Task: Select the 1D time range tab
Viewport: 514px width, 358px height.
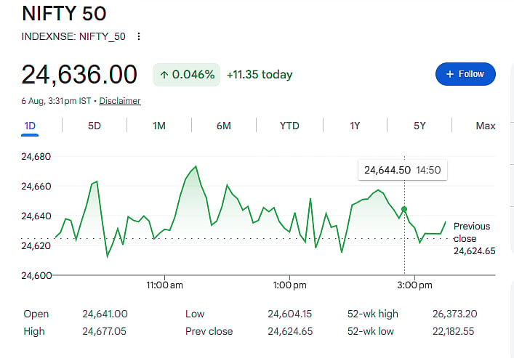Action: (30, 126)
